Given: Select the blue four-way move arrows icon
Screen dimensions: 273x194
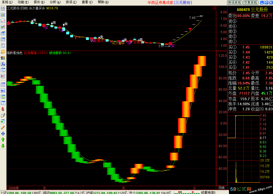Looking at the screenshot, I should tap(3, 134).
